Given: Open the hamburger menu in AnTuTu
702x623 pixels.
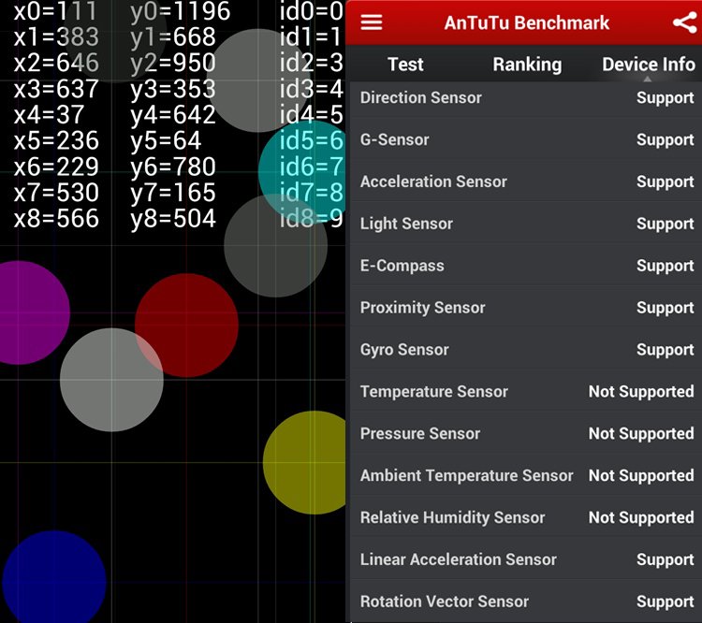Looking at the screenshot, I should click(x=372, y=22).
